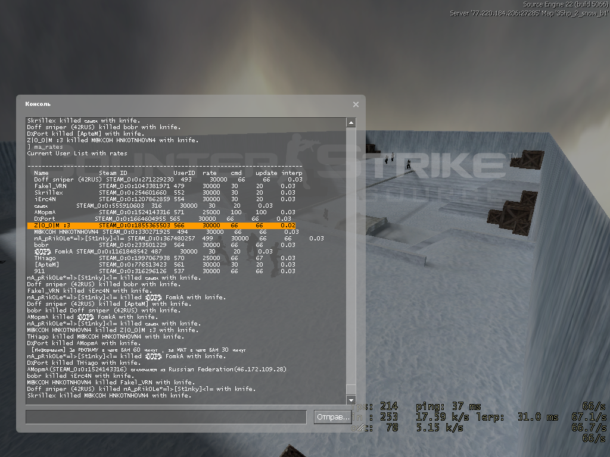The width and height of the screenshot is (610, 457).
Task: Click the 'interp' column header
Action: click(292, 173)
